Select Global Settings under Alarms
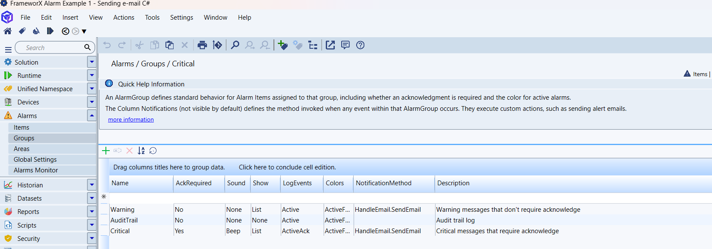 (35, 160)
